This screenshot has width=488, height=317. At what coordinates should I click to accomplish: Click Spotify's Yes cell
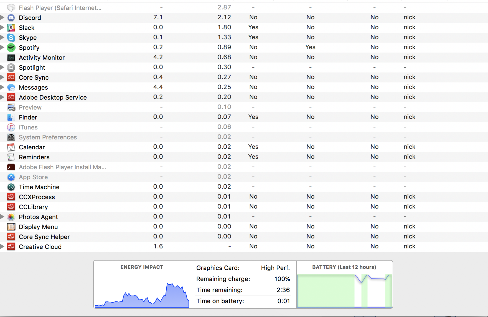pos(311,47)
